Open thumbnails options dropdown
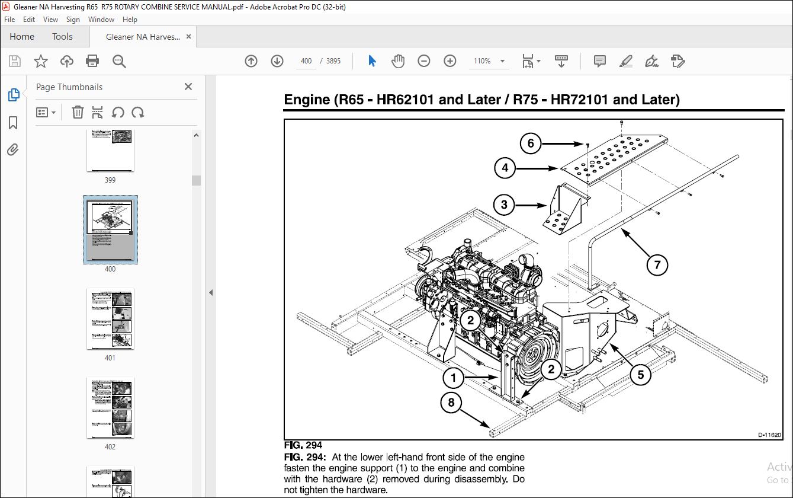 (x=46, y=112)
